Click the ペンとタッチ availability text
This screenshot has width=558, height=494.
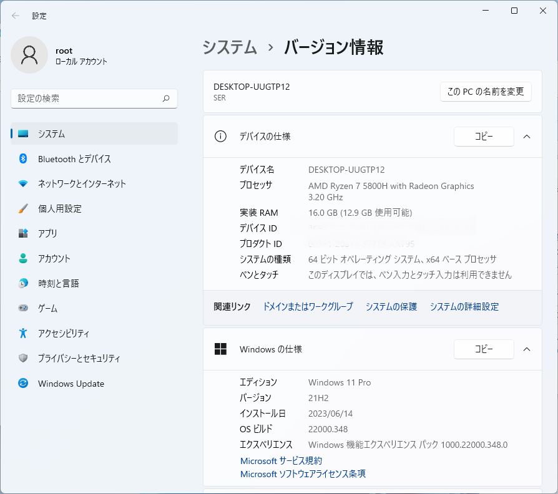point(410,275)
